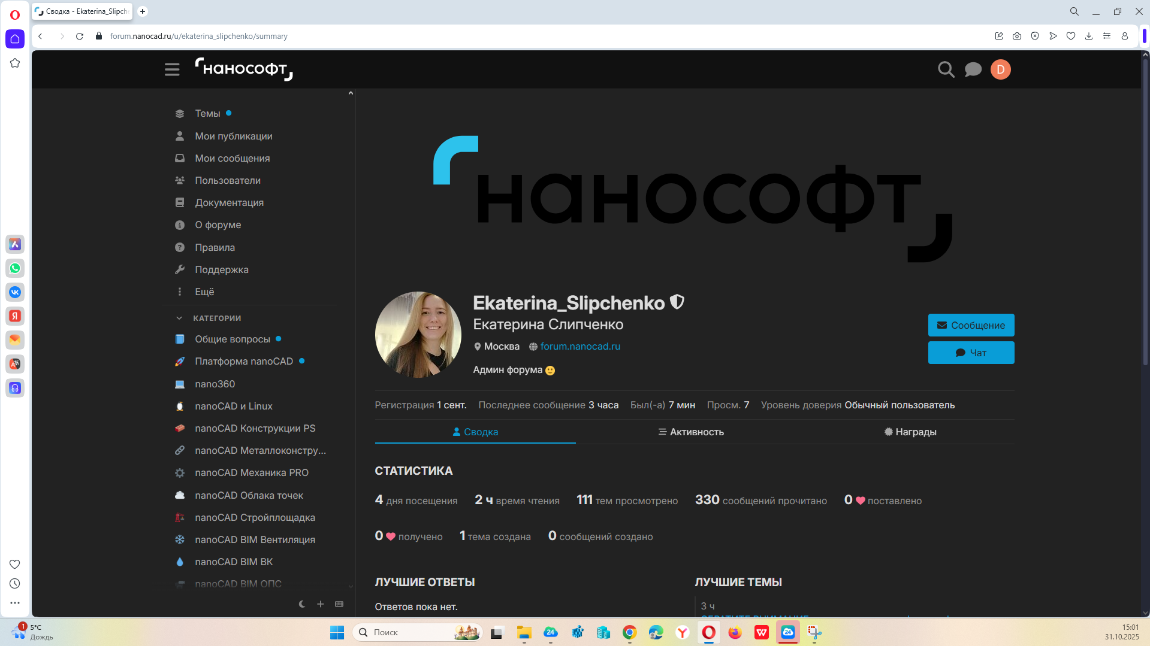Click the Windows Start button

(337, 632)
